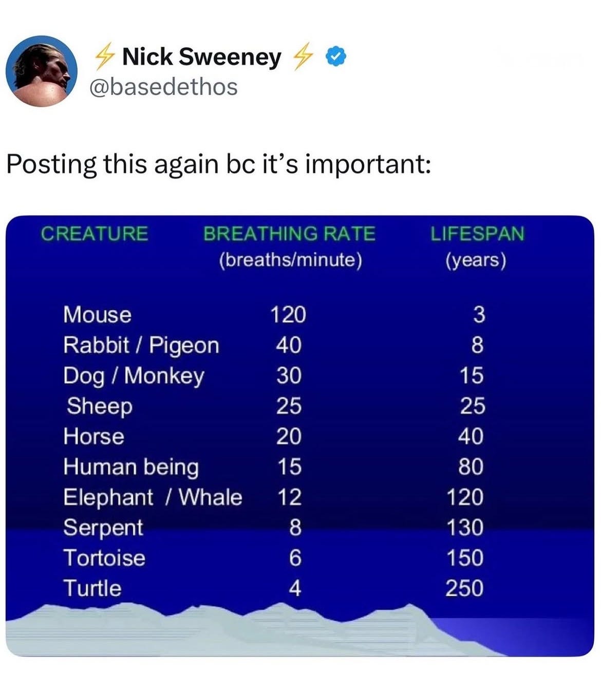Open Nick Sweeney's profile avatar
Screen dimensions: 601x695
click(42, 71)
